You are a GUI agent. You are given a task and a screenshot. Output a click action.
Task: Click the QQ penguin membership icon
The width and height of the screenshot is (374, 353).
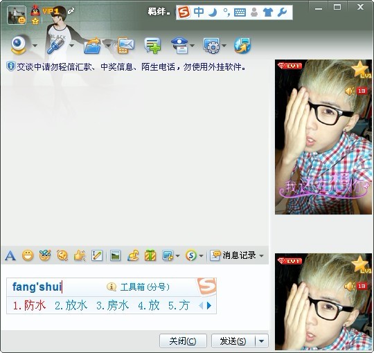tap(35, 10)
